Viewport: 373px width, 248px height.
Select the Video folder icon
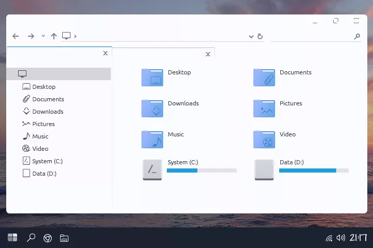[264, 139]
